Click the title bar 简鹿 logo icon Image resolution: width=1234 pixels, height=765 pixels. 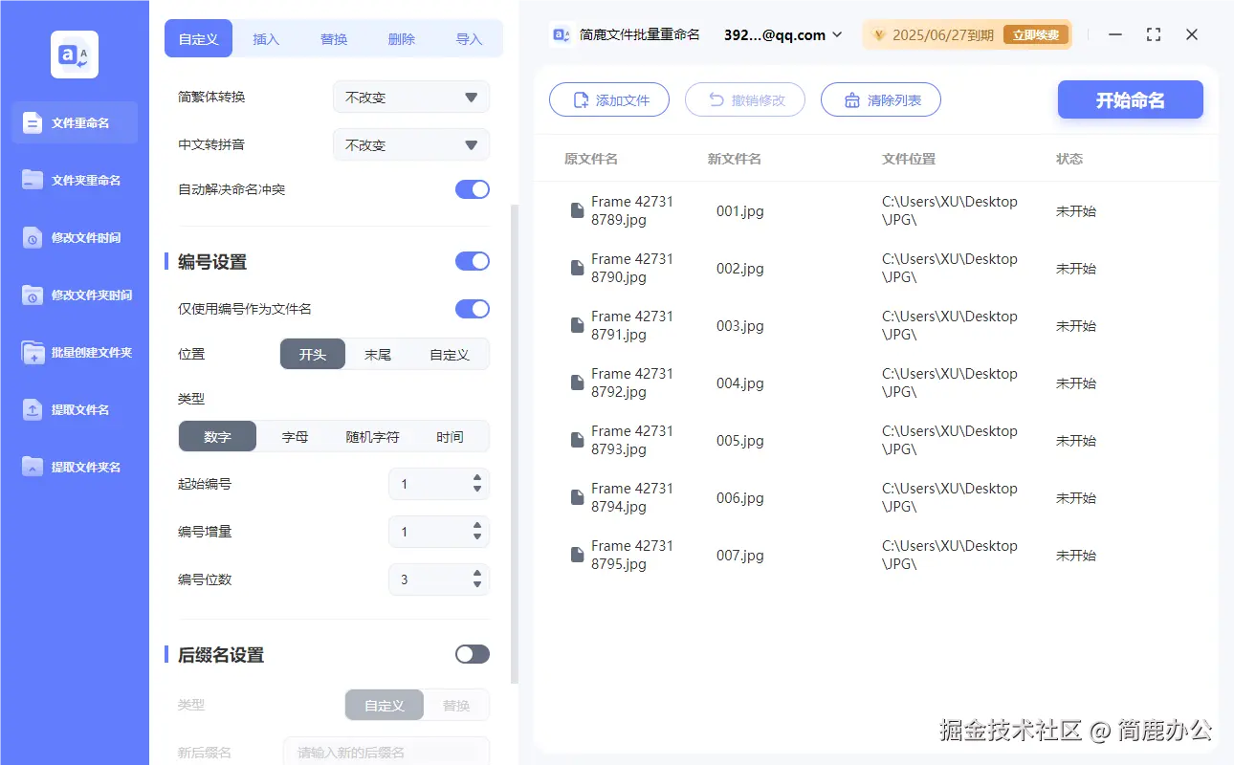coord(562,34)
